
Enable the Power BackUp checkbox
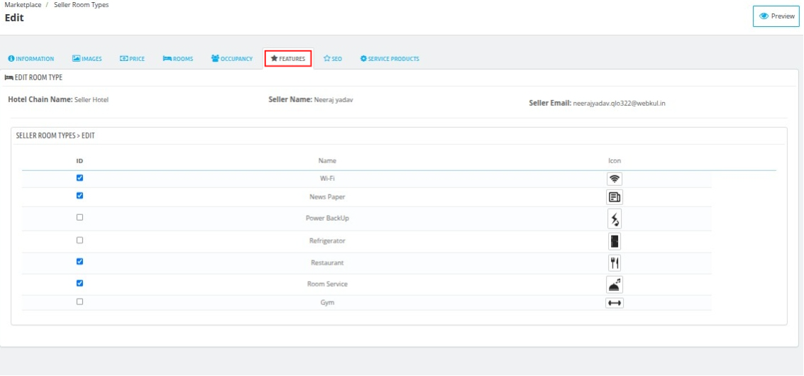pos(79,217)
